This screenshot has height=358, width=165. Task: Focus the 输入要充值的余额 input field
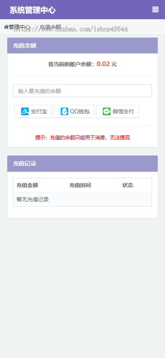[82, 91]
